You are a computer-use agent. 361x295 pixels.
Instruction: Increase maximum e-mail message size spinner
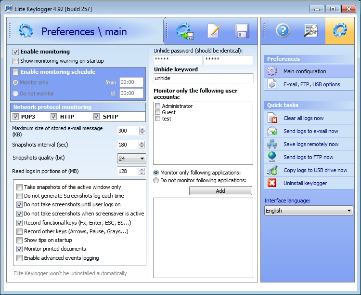click(x=142, y=129)
